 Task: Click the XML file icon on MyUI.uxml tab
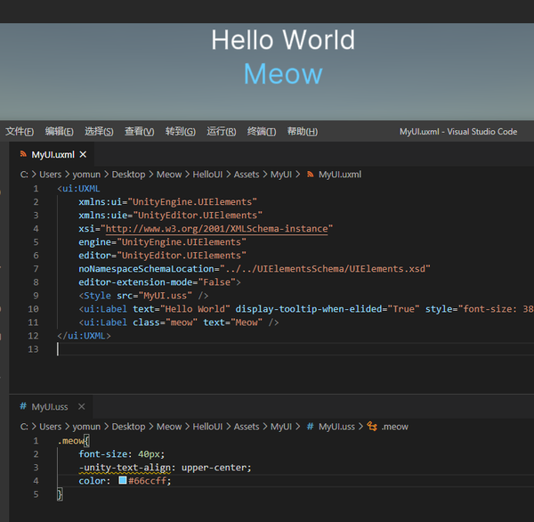pyautogui.click(x=24, y=155)
